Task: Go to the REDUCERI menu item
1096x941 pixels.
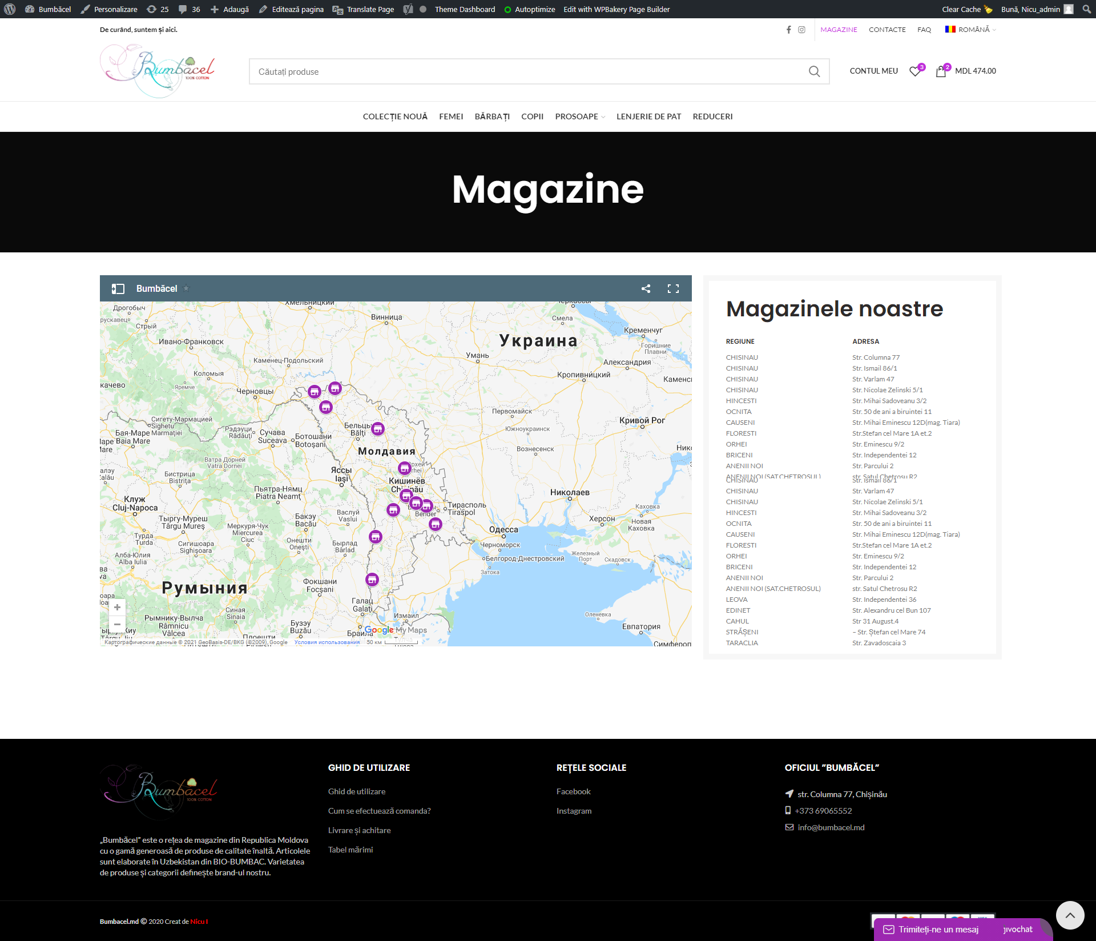Action: tap(712, 116)
